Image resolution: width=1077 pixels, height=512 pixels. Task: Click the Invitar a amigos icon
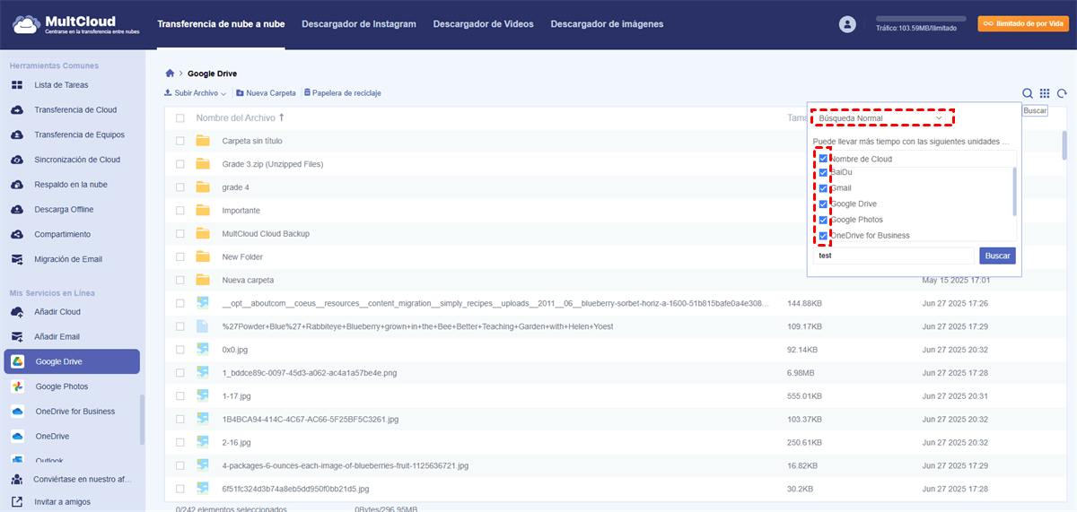tap(17, 502)
